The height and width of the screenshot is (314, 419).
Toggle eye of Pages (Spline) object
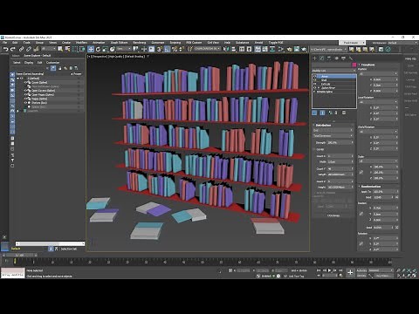tap(25, 99)
